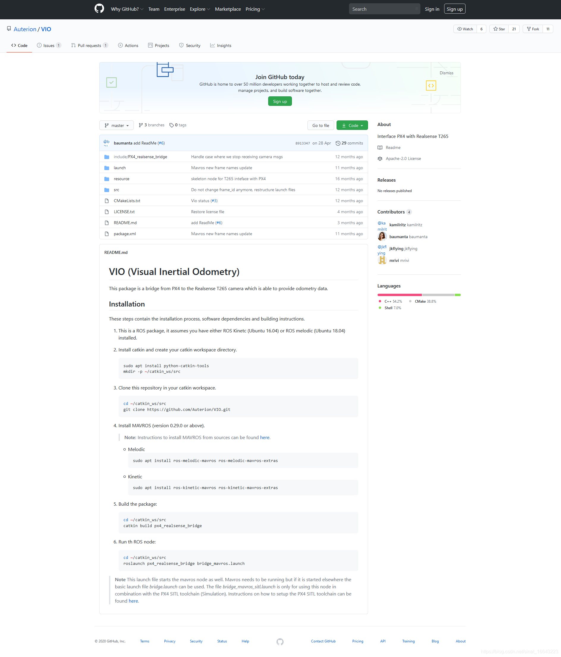This screenshot has height=657, width=561.
Task: Open the include/PX4_realsense_bridge folder
Action: (x=141, y=157)
